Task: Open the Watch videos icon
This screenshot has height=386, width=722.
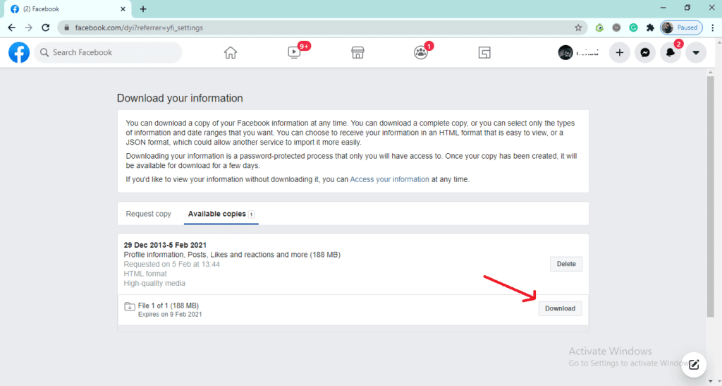Action: tap(294, 52)
